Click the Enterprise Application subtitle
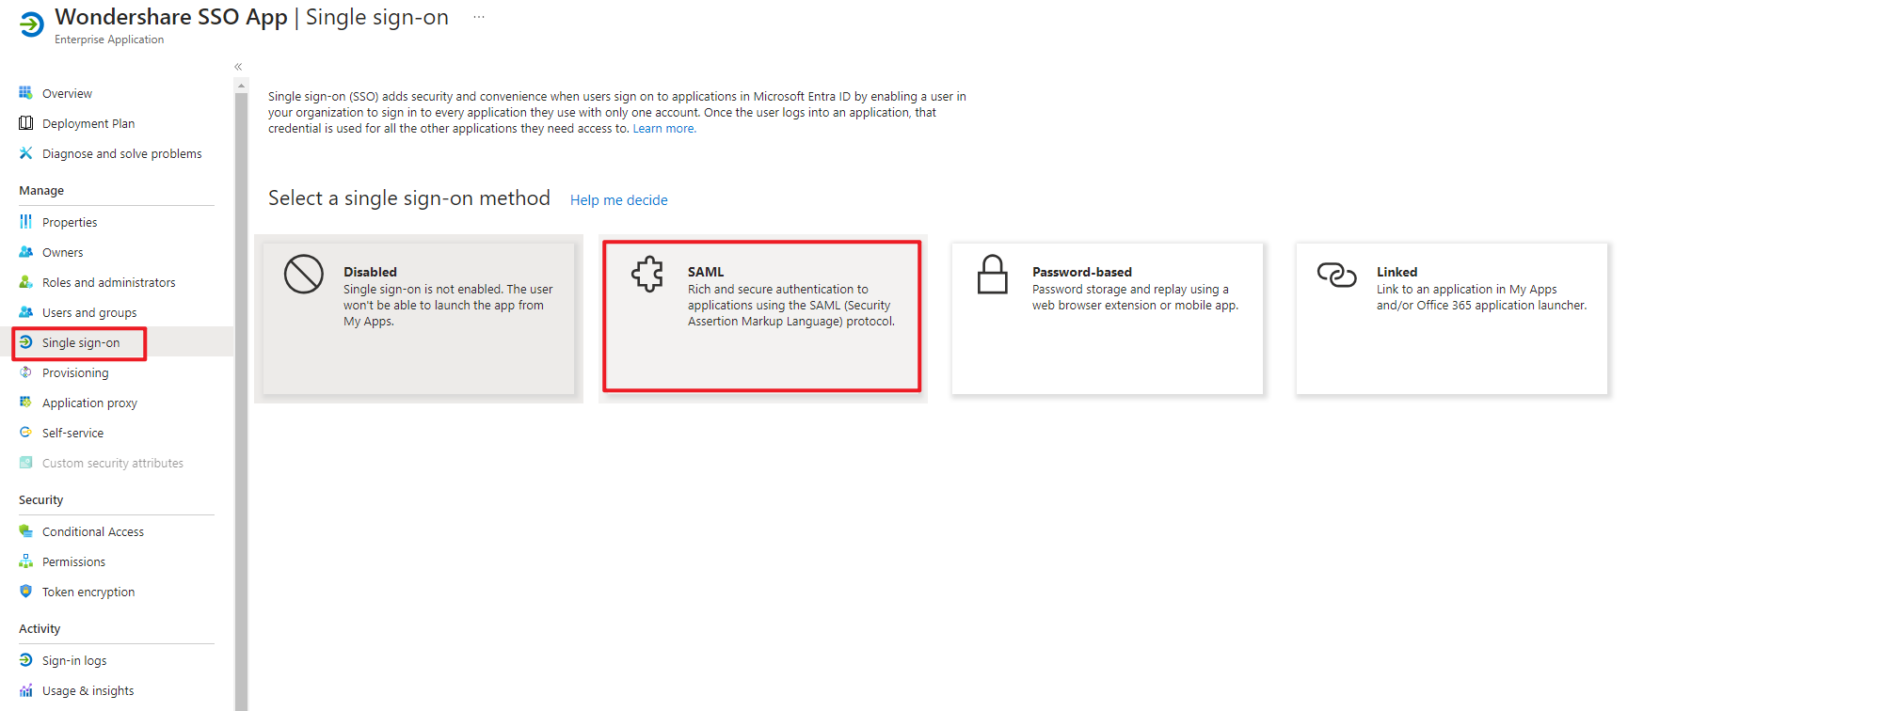Viewport: 1883px width, 711px height. tap(109, 39)
